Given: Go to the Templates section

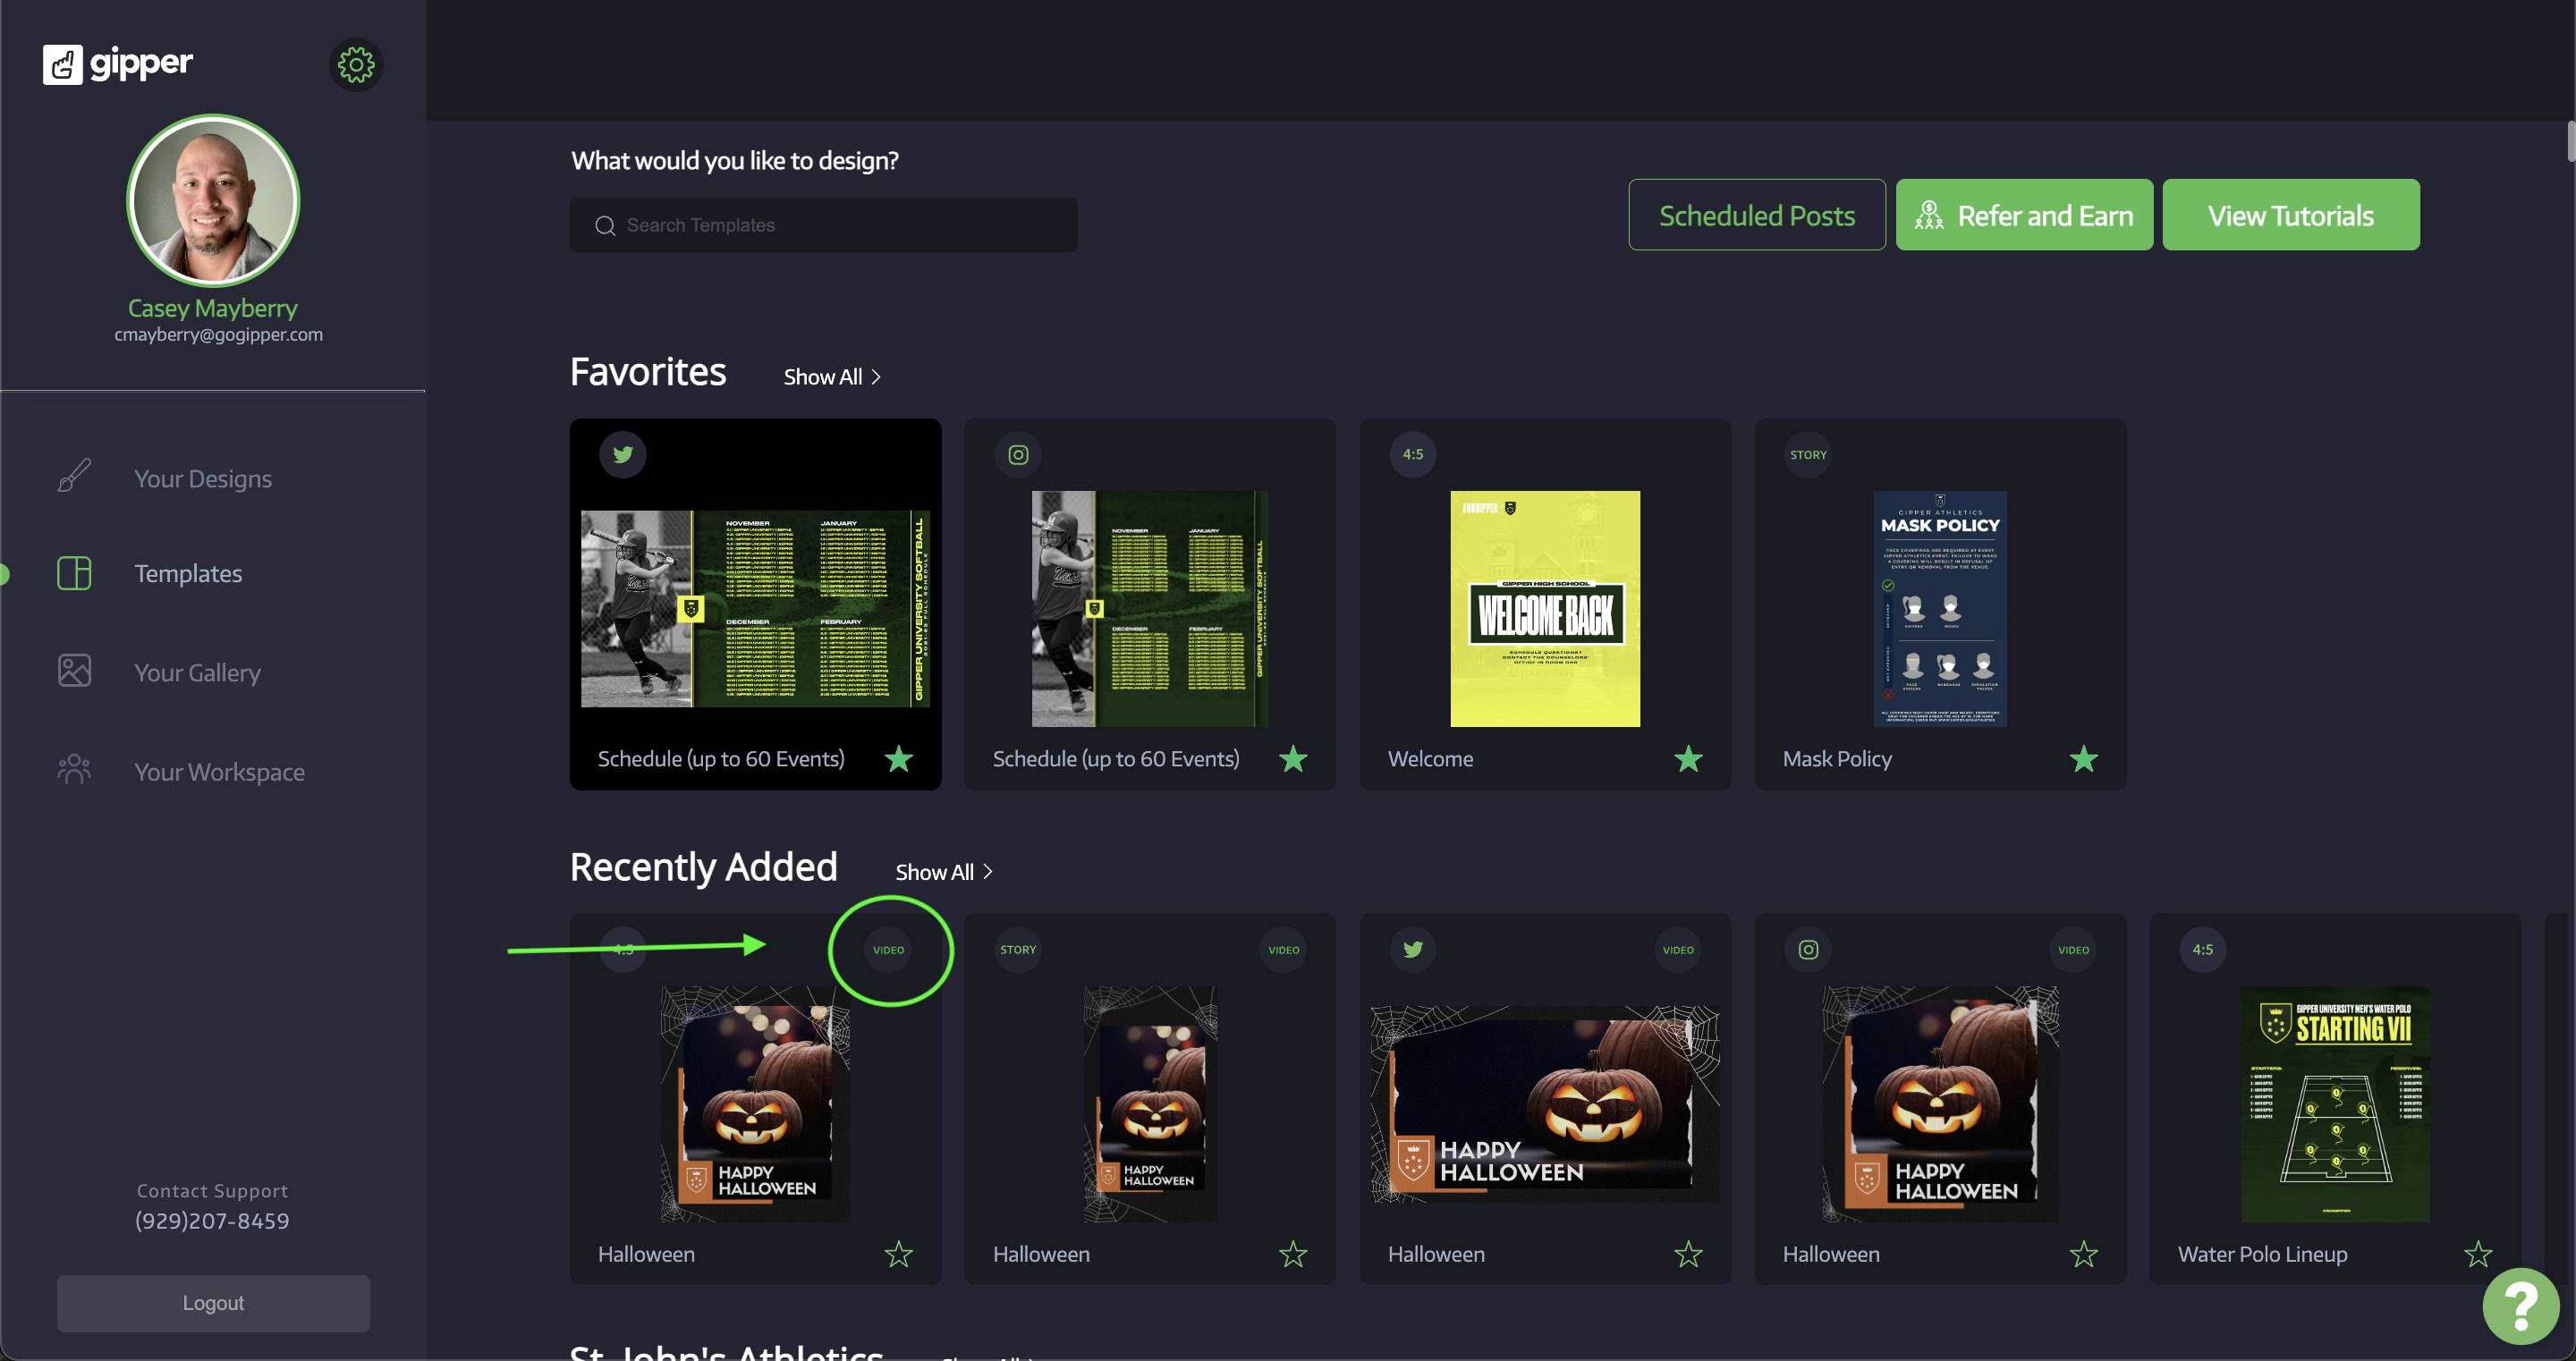Looking at the screenshot, I should click(188, 573).
